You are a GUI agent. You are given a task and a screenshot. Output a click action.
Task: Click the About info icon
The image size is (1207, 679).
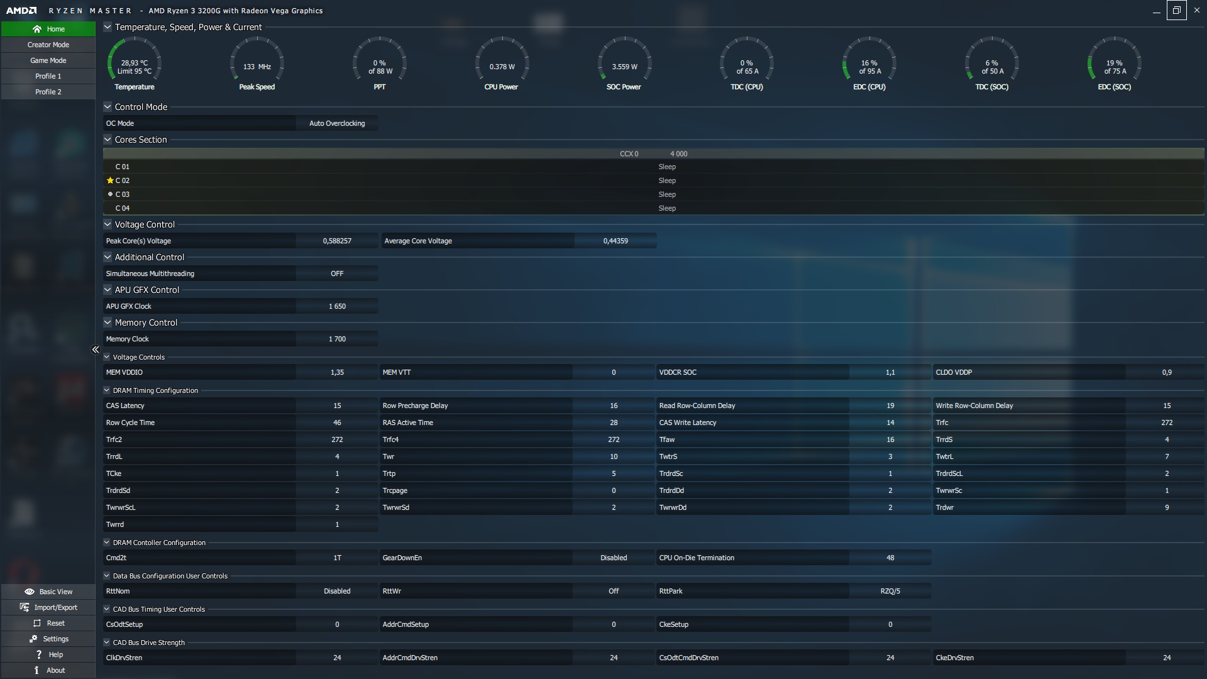pos(37,670)
